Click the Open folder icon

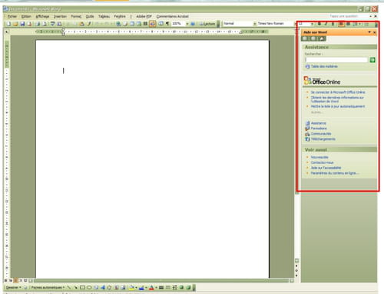point(15,24)
